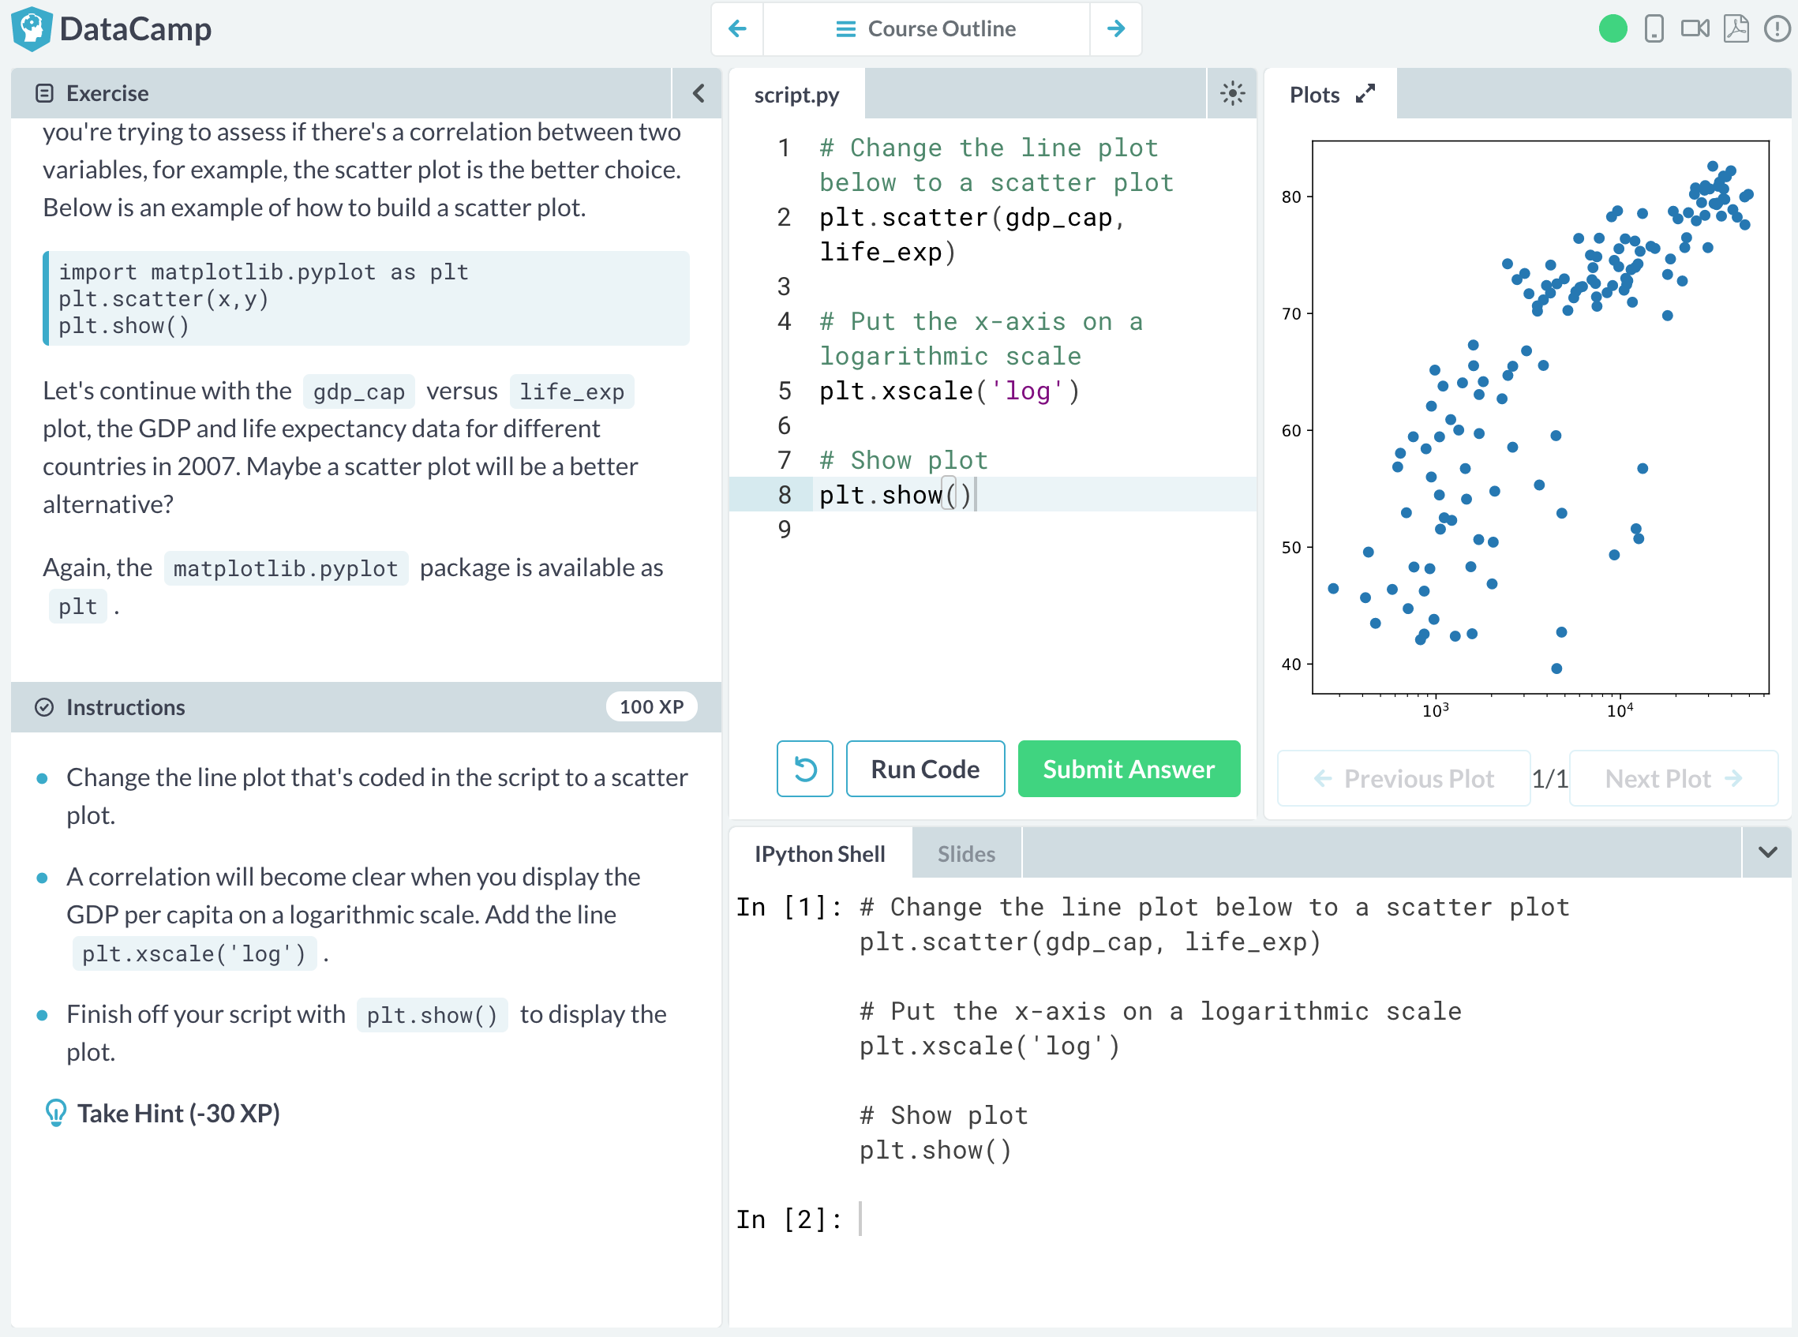Collapse the IPython Shell panel

click(x=1767, y=852)
